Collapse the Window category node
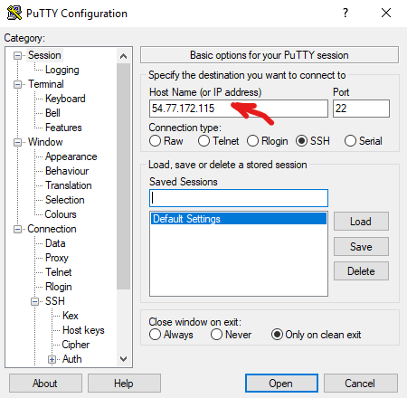This screenshot has width=407, height=398. pos(18,142)
